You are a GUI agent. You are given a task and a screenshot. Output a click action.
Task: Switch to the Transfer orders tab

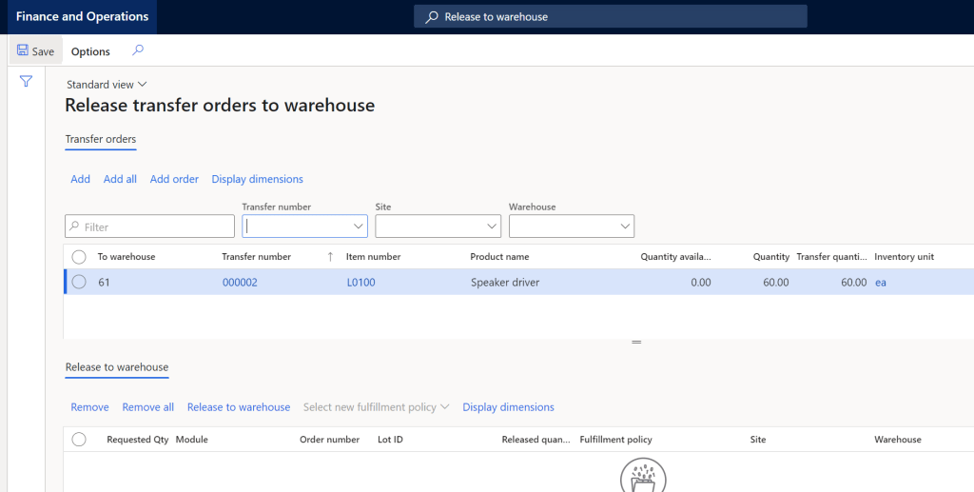coord(100,140)
